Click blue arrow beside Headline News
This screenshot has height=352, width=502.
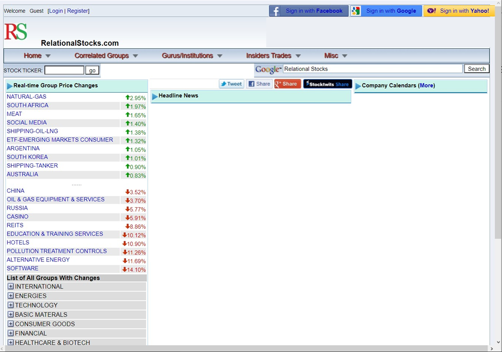[155, 96]
